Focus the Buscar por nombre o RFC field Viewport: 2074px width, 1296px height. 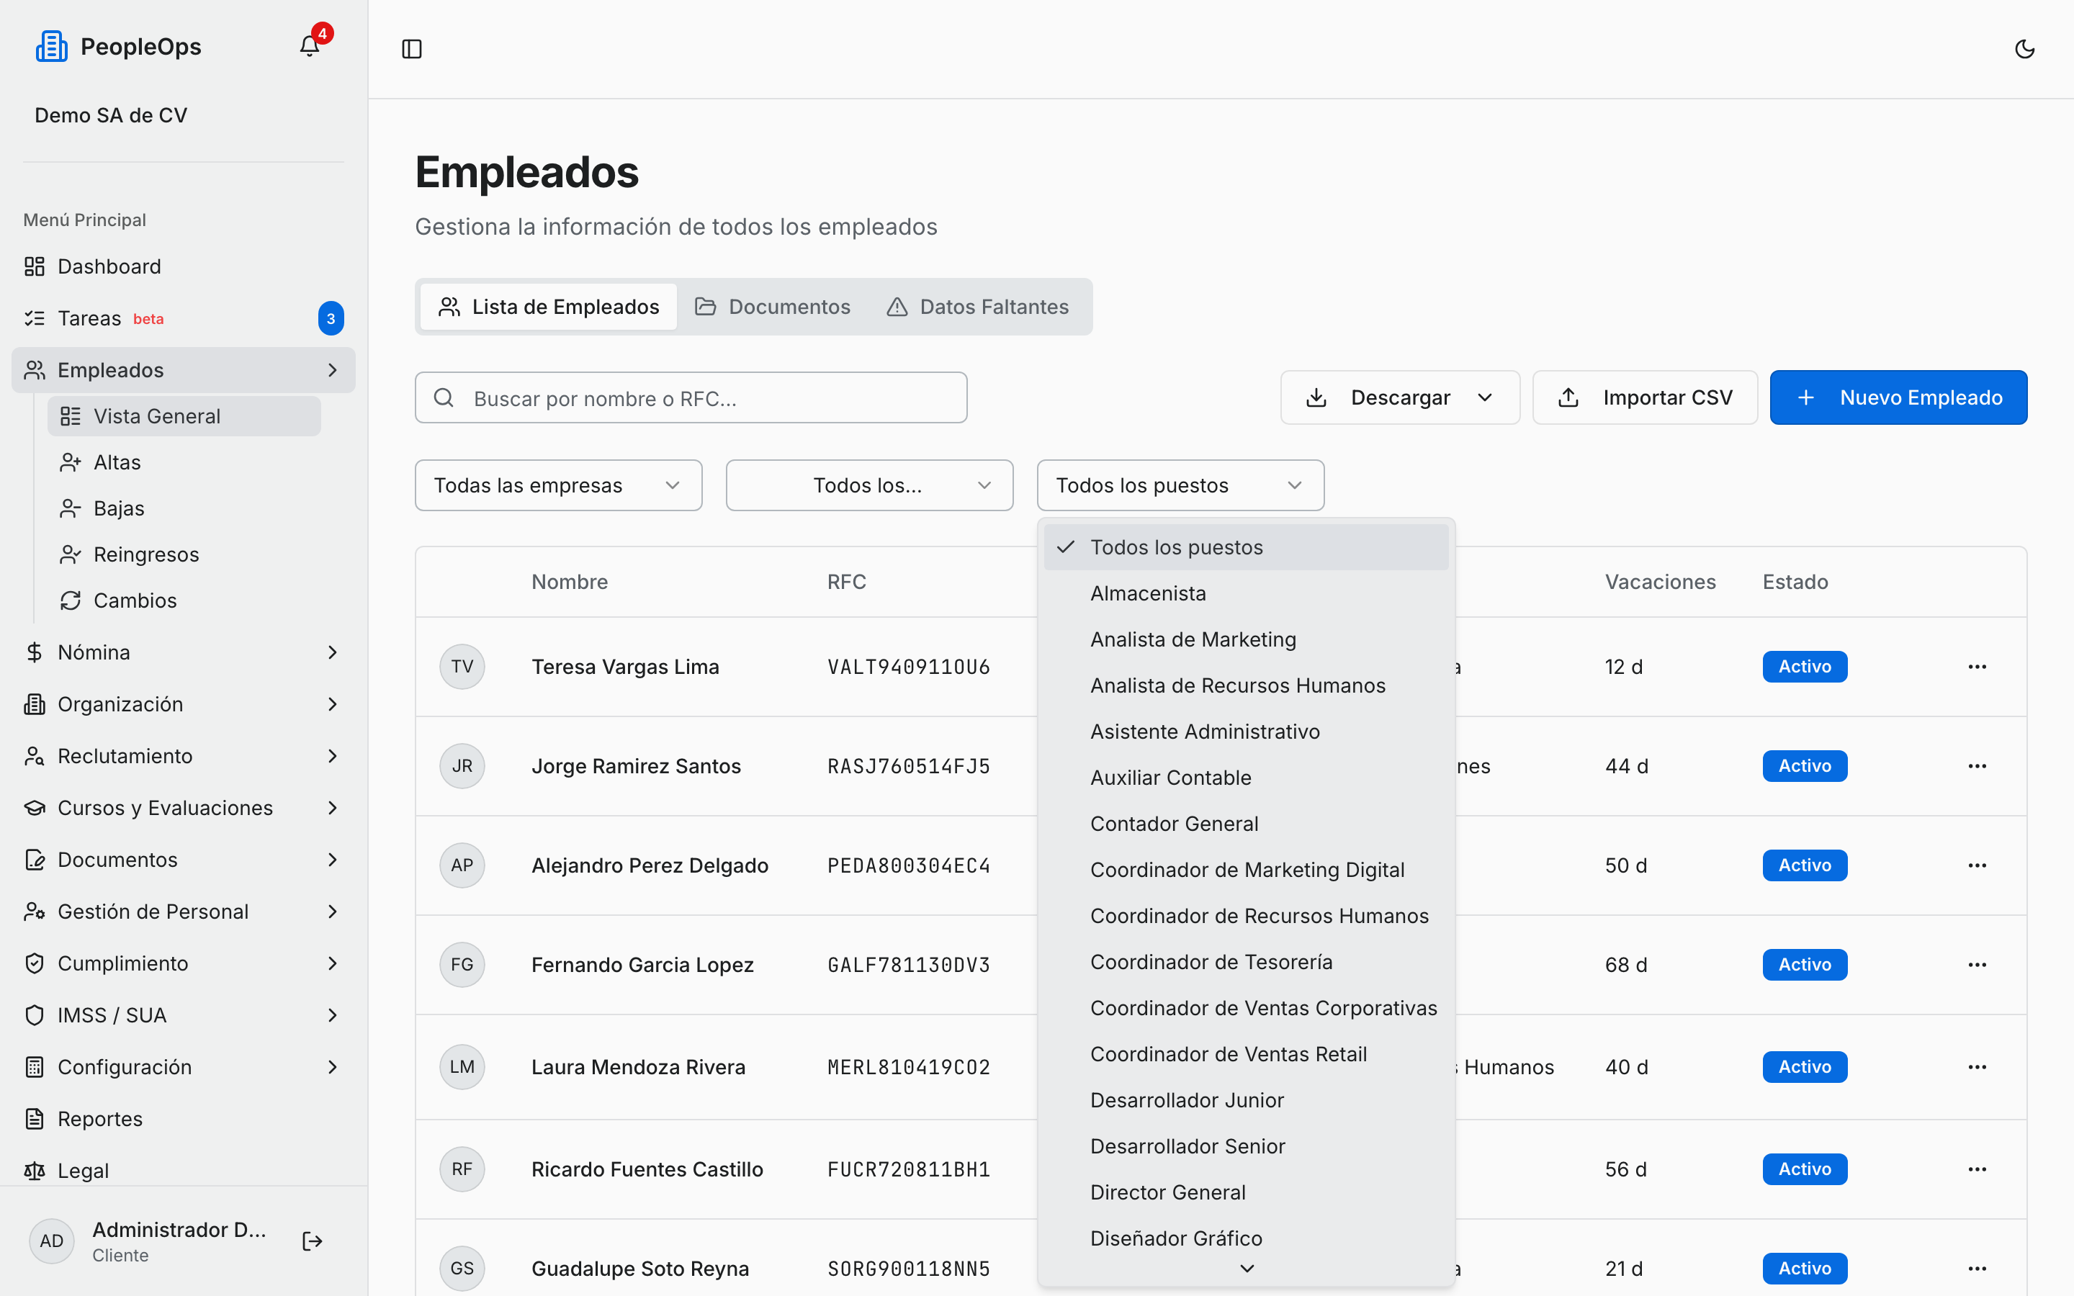[x=691, y=397]
